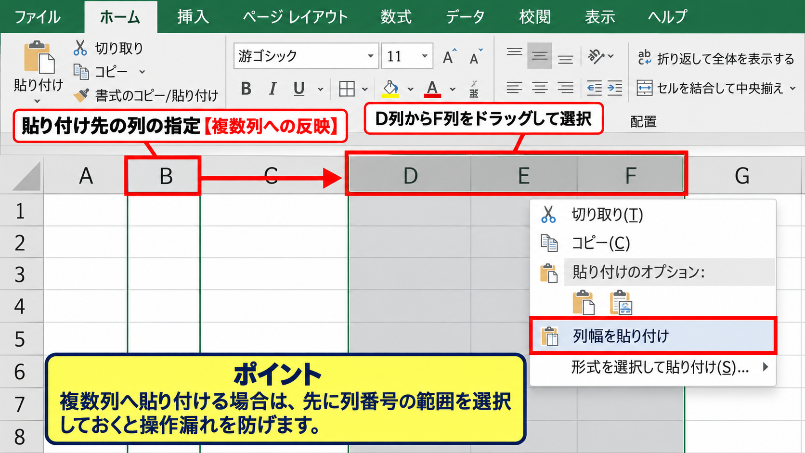Switch to the ホーム tab
This screenshot has height=453, width=805.
click(120, 17)
